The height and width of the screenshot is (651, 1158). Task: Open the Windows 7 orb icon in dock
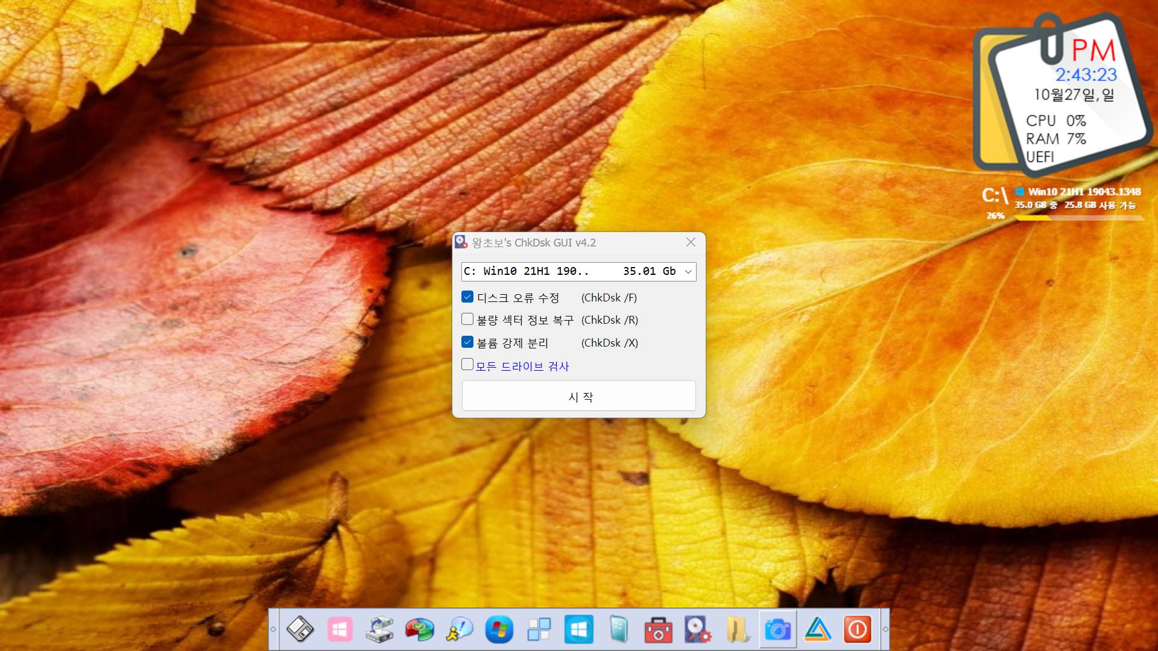click(499, 630)
